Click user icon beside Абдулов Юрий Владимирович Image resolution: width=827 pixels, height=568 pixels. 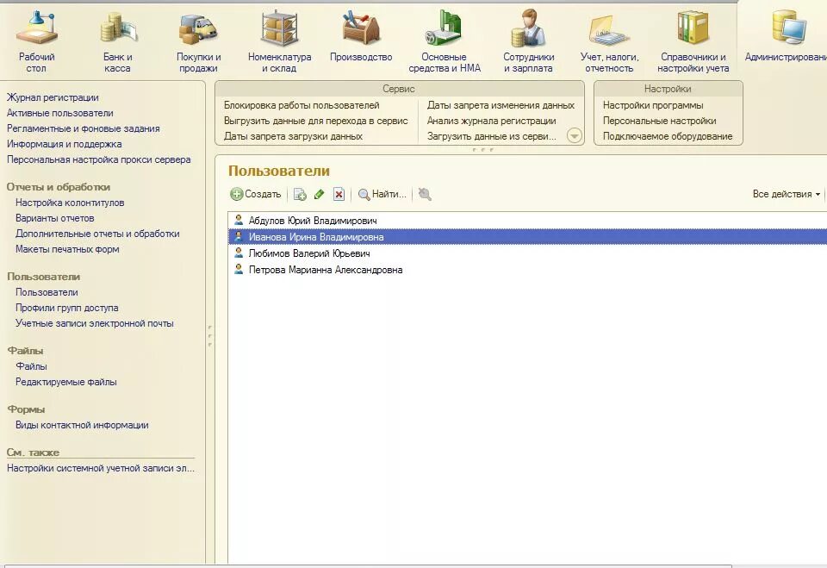point(239,220)
